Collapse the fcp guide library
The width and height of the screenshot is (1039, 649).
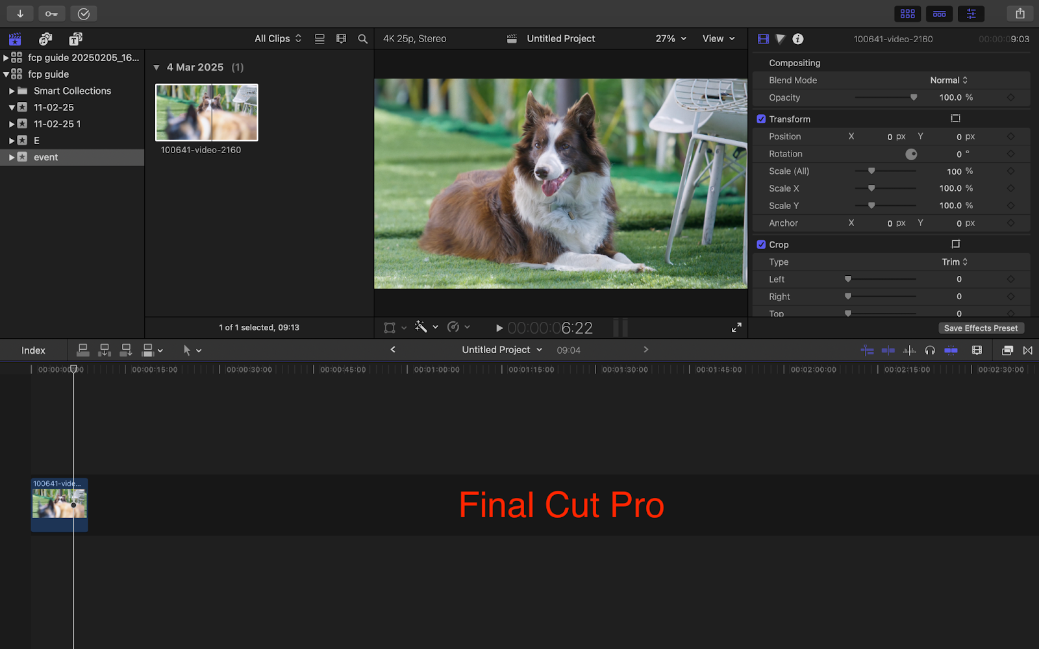(x=6, y=75)
